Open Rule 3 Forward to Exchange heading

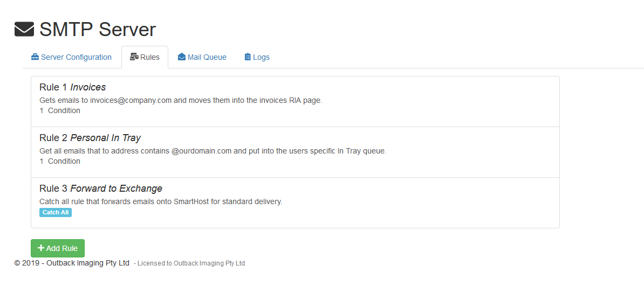100,189
